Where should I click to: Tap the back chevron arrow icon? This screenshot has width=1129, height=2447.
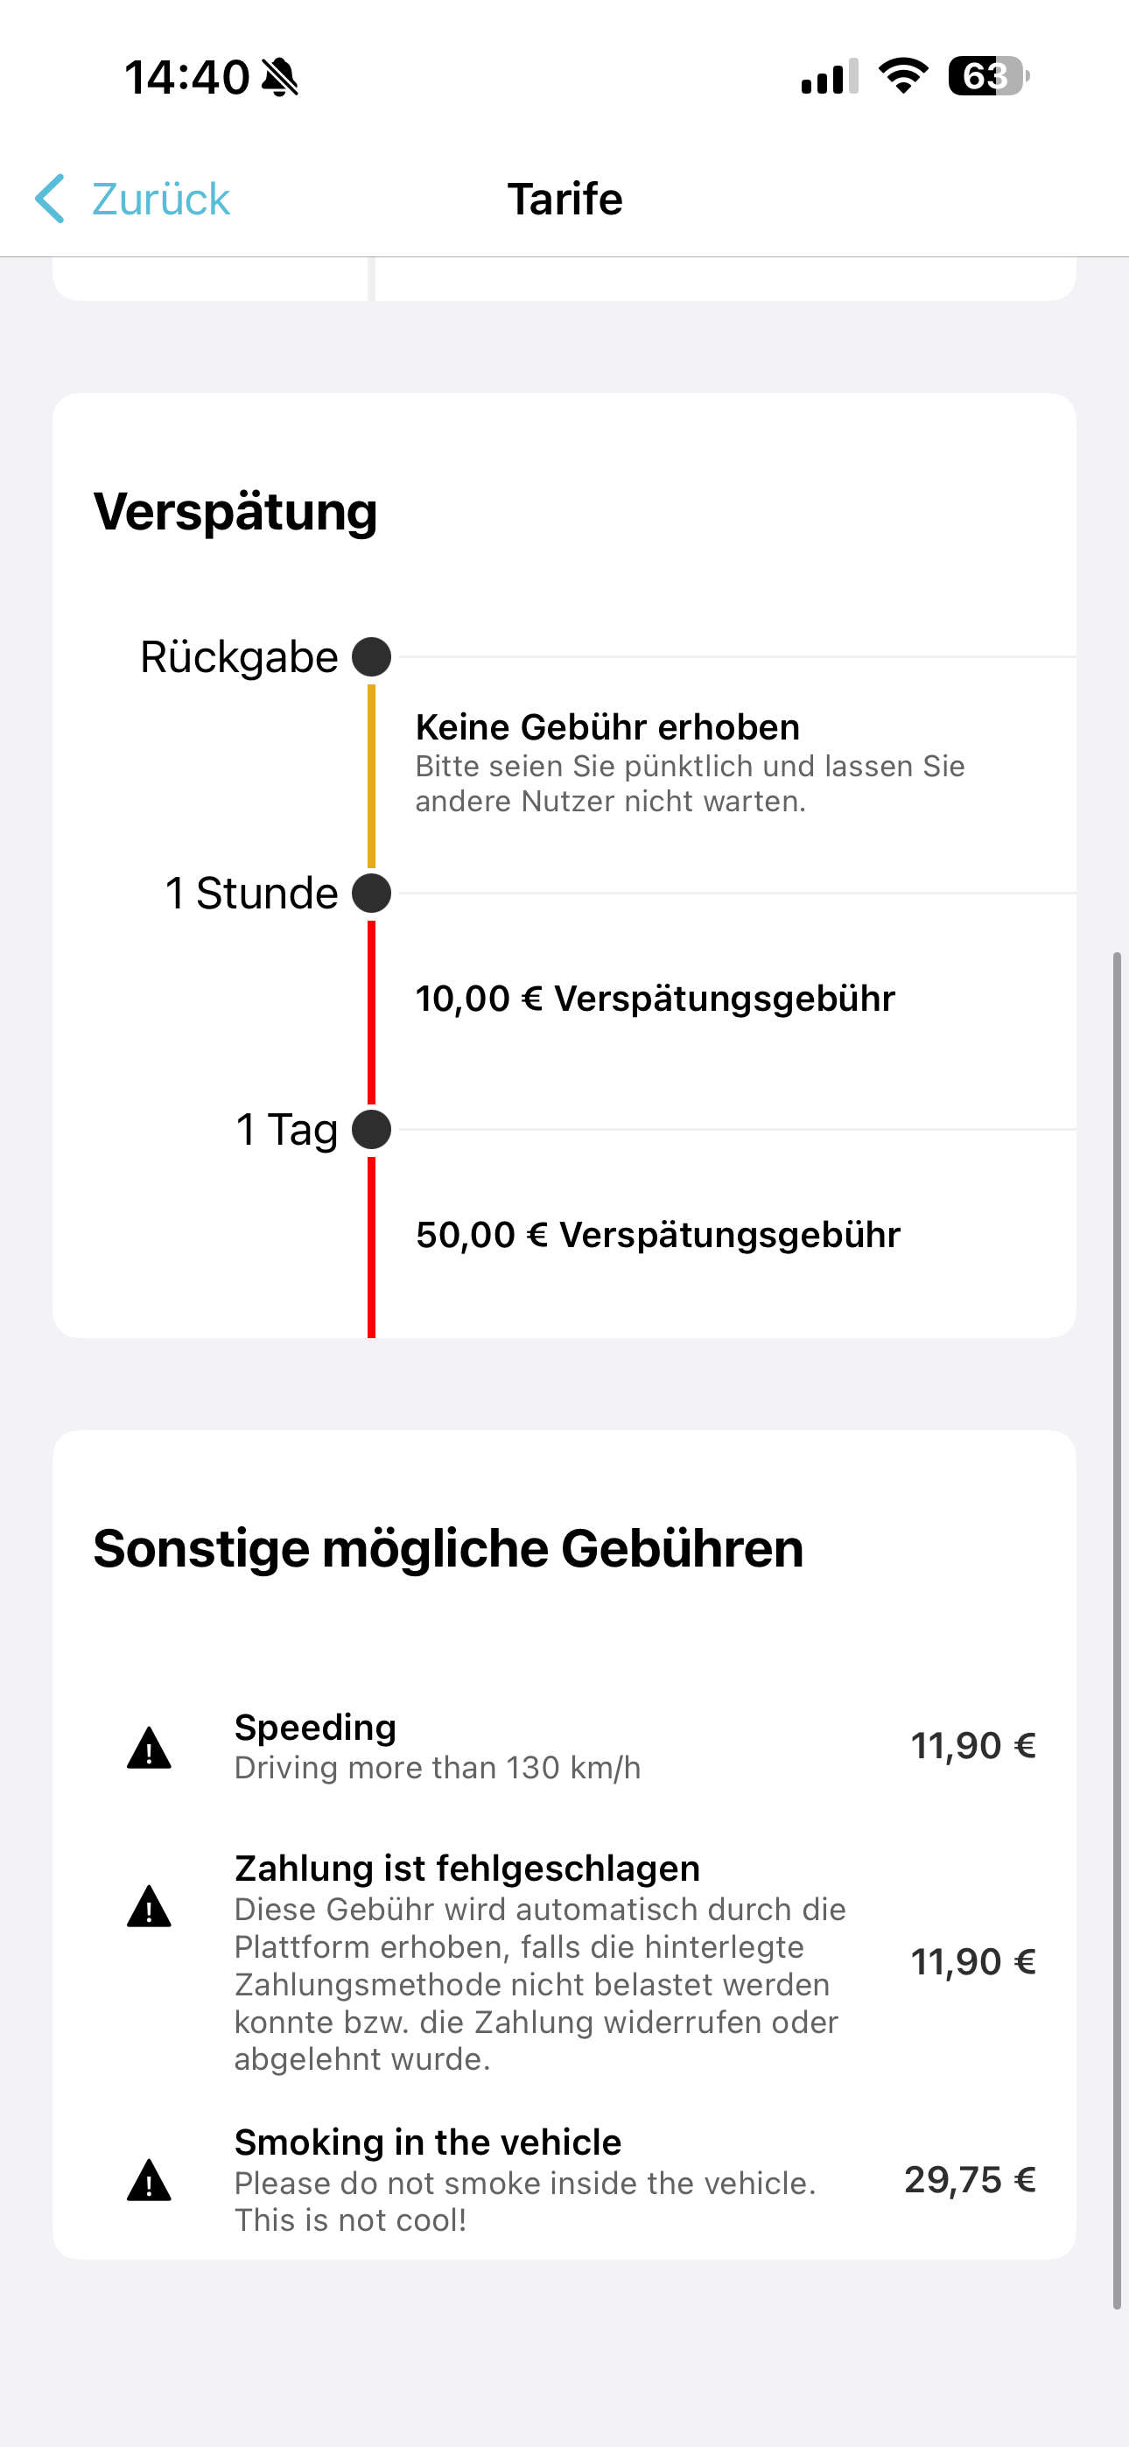(x=51, y=199)
